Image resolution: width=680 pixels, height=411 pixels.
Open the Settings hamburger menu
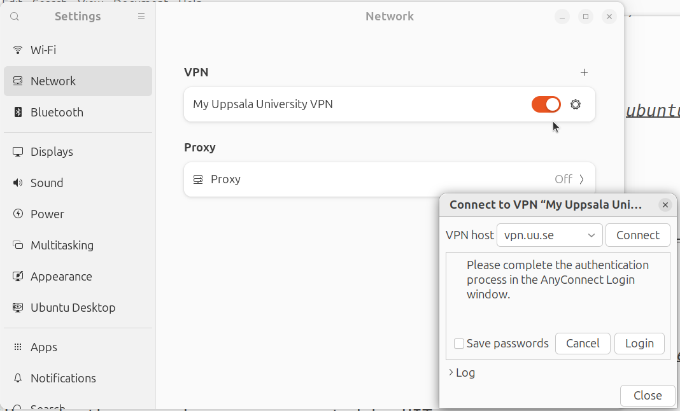tap(141, 17)
